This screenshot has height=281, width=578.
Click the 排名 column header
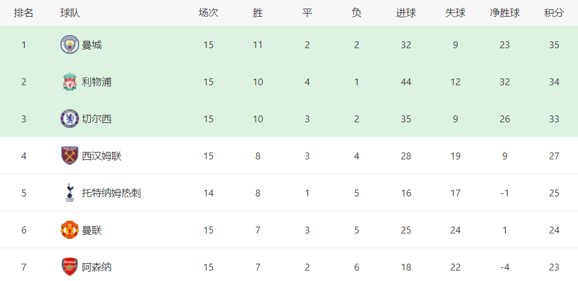tap(23, 13)
